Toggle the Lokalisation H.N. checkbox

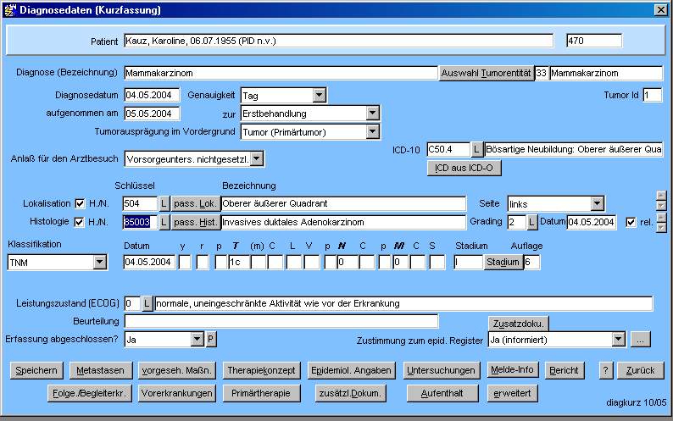click(x=81, y=203)
